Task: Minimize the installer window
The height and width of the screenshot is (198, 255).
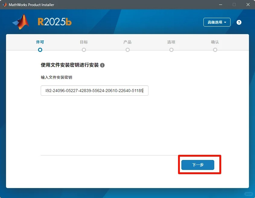Action: pos(220,5)
